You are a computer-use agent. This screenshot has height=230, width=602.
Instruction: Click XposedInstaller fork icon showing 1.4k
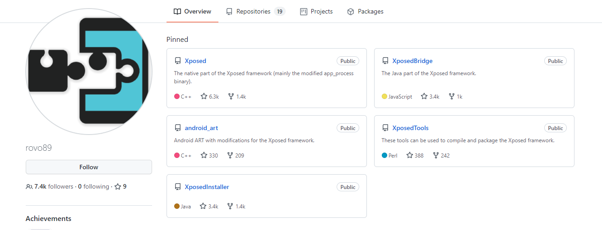pyautogui.click(x=230, y=206)
